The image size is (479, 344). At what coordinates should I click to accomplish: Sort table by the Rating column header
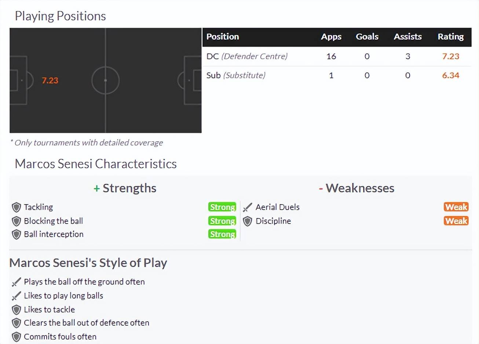pyautogui.click(x=450, y=37)
